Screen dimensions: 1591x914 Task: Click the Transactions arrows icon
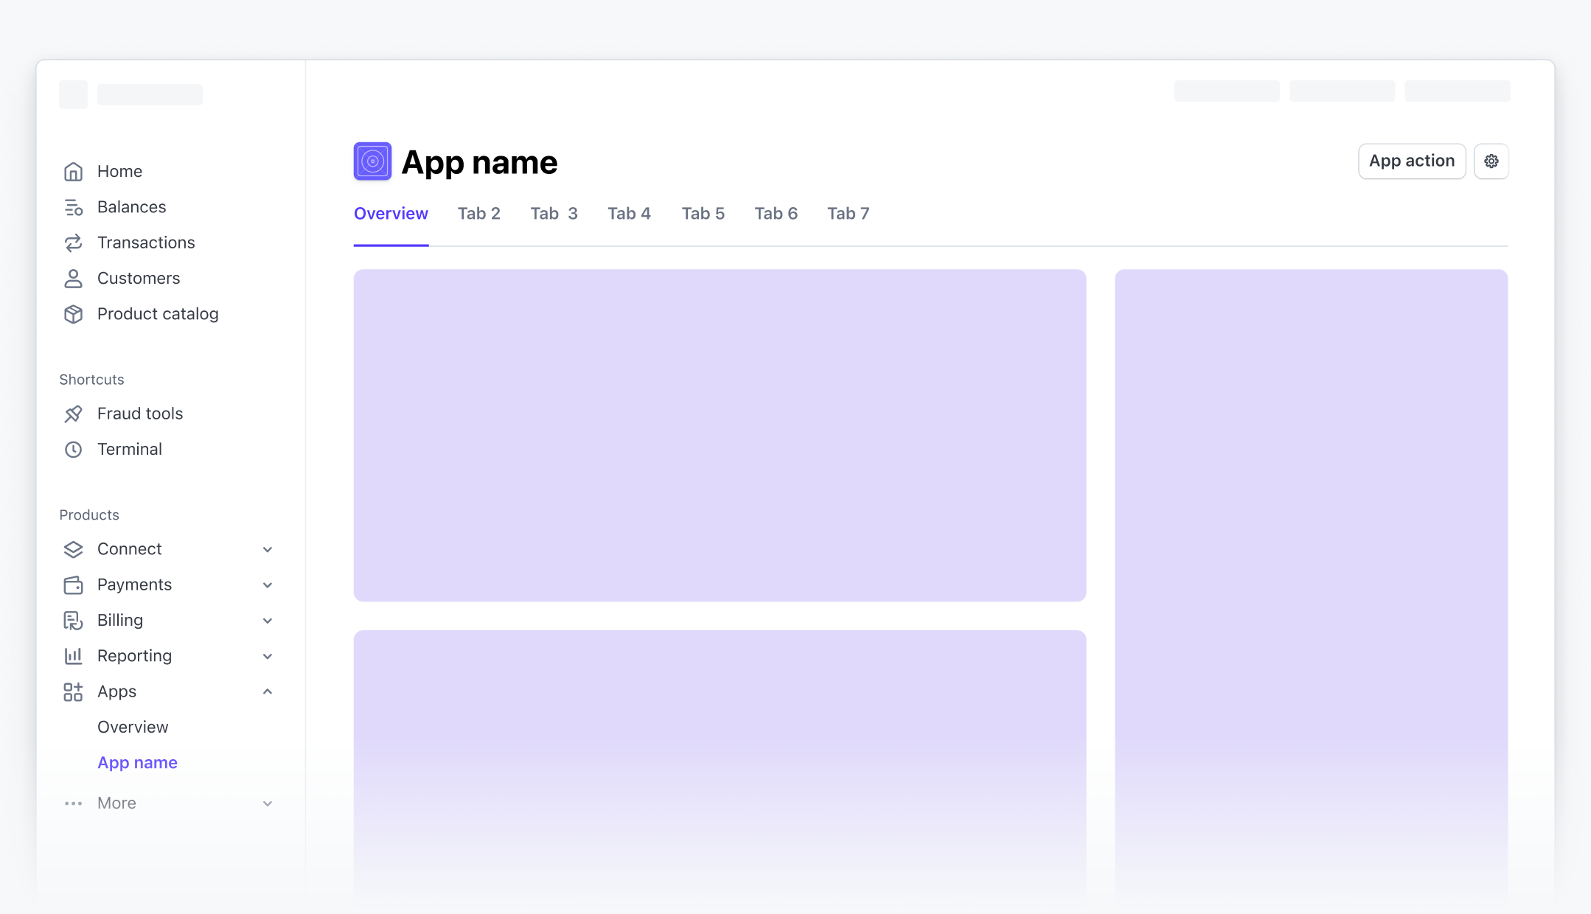click(x=73, y=243)
